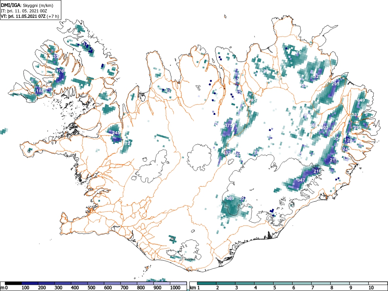388x291 pixels.
Task: Click the '1000' tick on the m scale
Action: pos(175,288)
